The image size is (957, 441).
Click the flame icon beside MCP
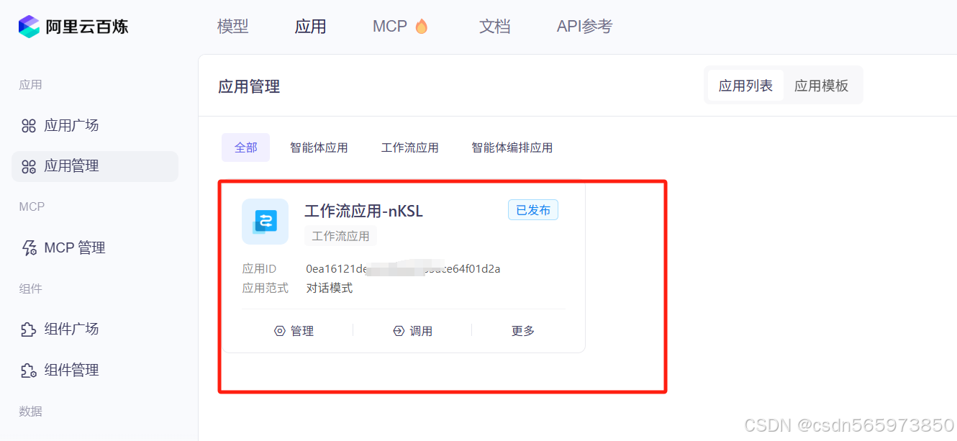point(422,27)
